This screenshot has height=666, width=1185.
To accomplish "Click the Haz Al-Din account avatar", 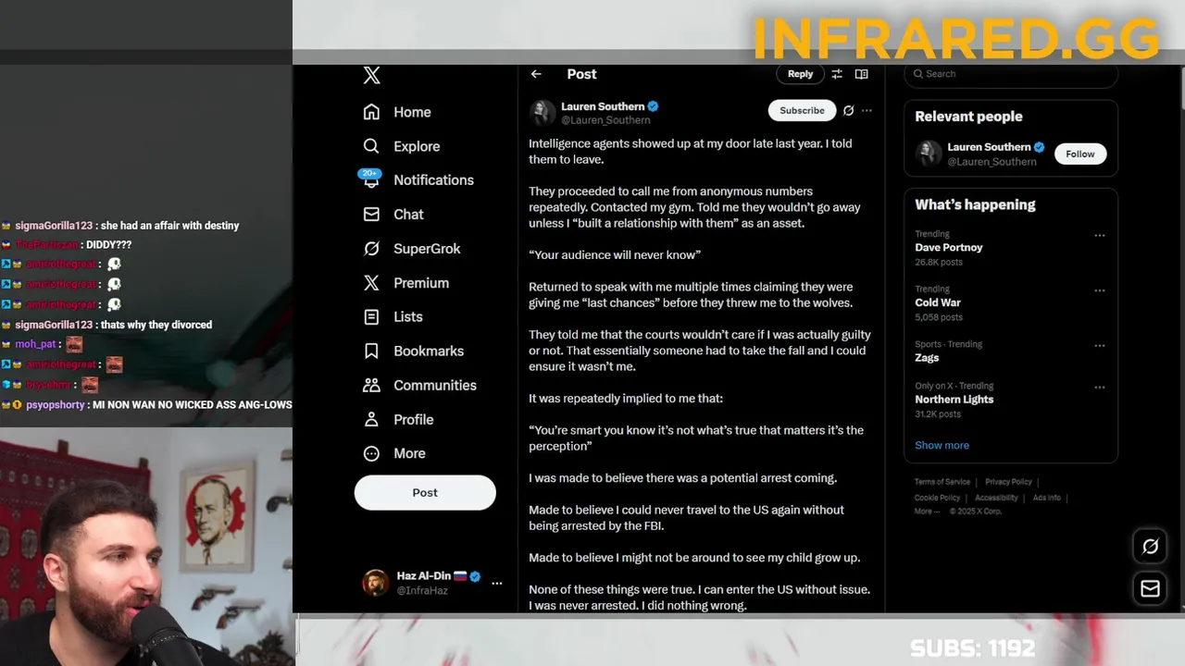I will [375, 583].
